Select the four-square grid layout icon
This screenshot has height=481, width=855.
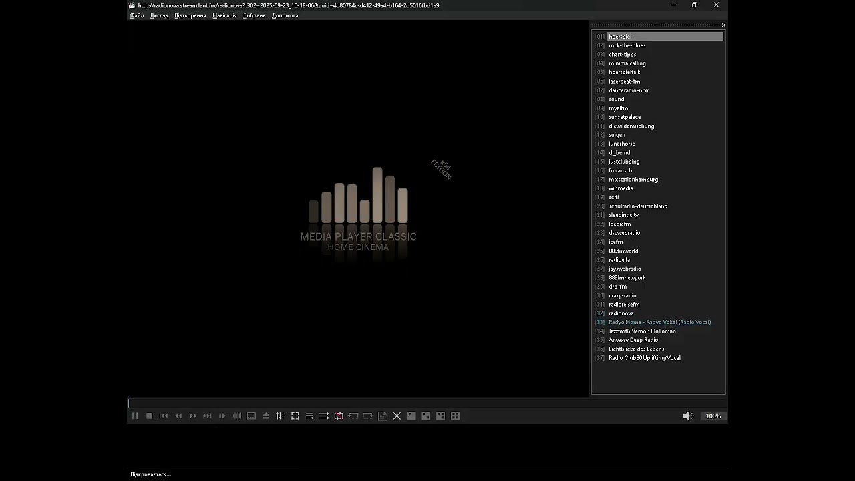click(x=456, y=416)
